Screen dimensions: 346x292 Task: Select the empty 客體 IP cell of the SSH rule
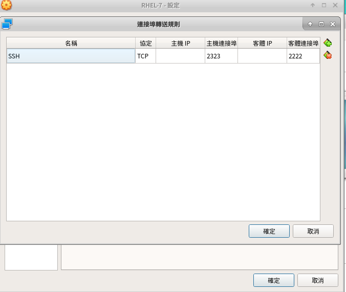pyautogui.click(x=262, y=56)
